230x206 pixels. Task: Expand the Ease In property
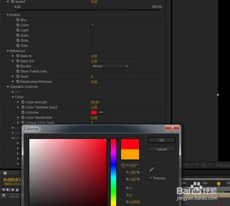[13, 56]
